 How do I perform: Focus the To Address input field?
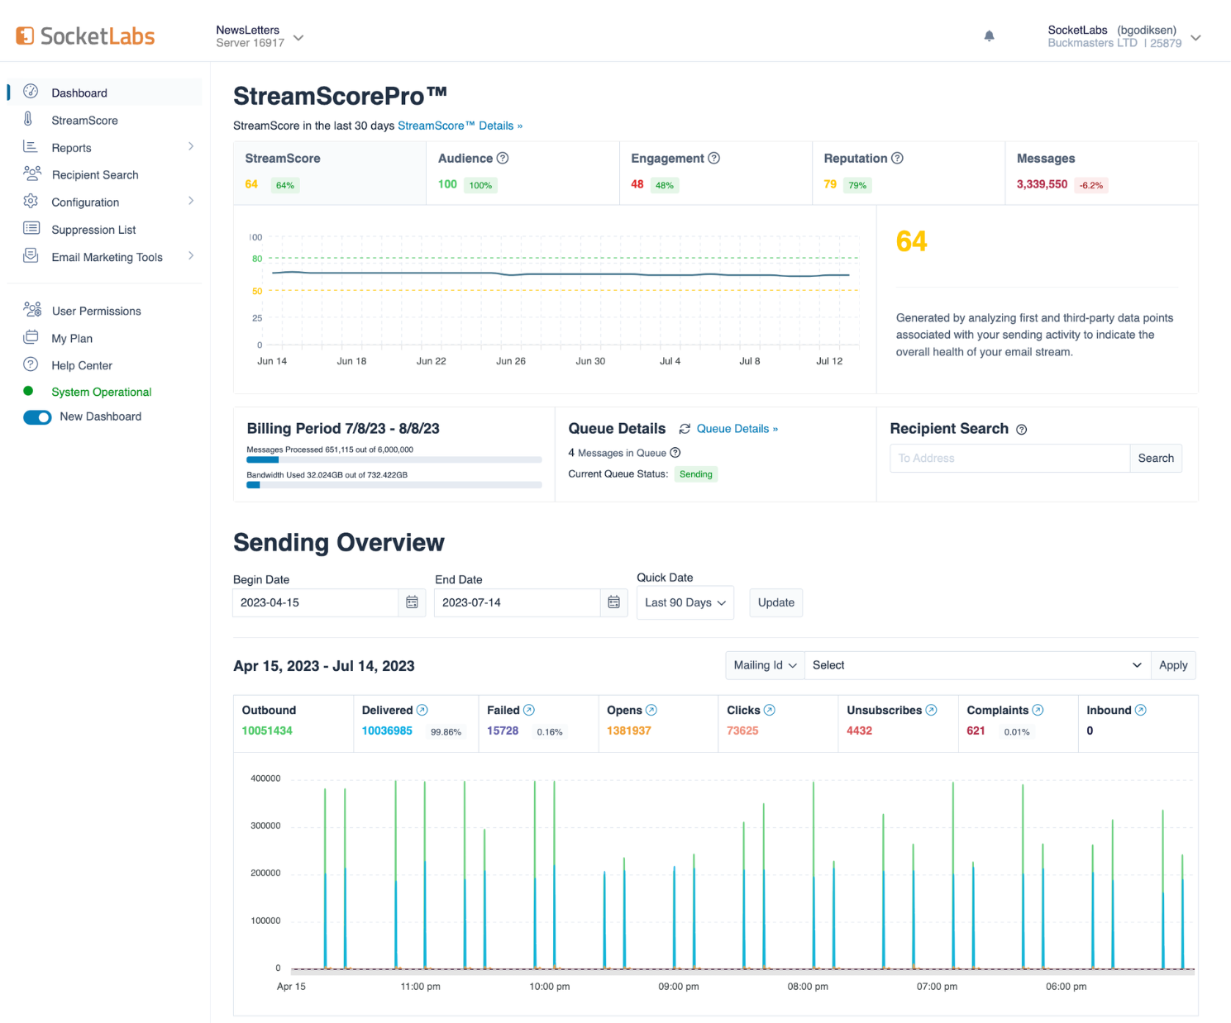1009,458
